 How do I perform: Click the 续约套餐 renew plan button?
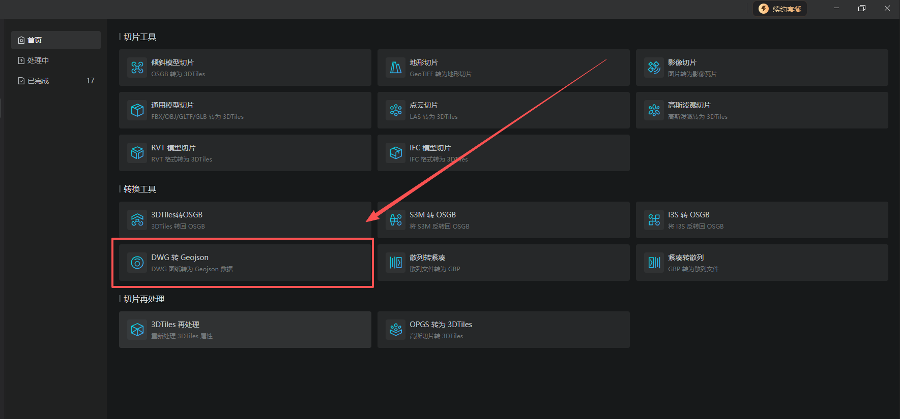tap(780, 9)
